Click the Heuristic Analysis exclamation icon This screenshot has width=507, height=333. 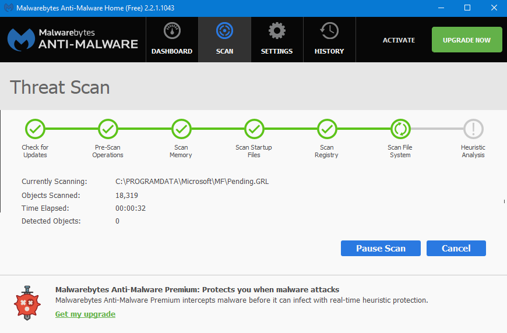pyautogui.click(x=473, y=129)
